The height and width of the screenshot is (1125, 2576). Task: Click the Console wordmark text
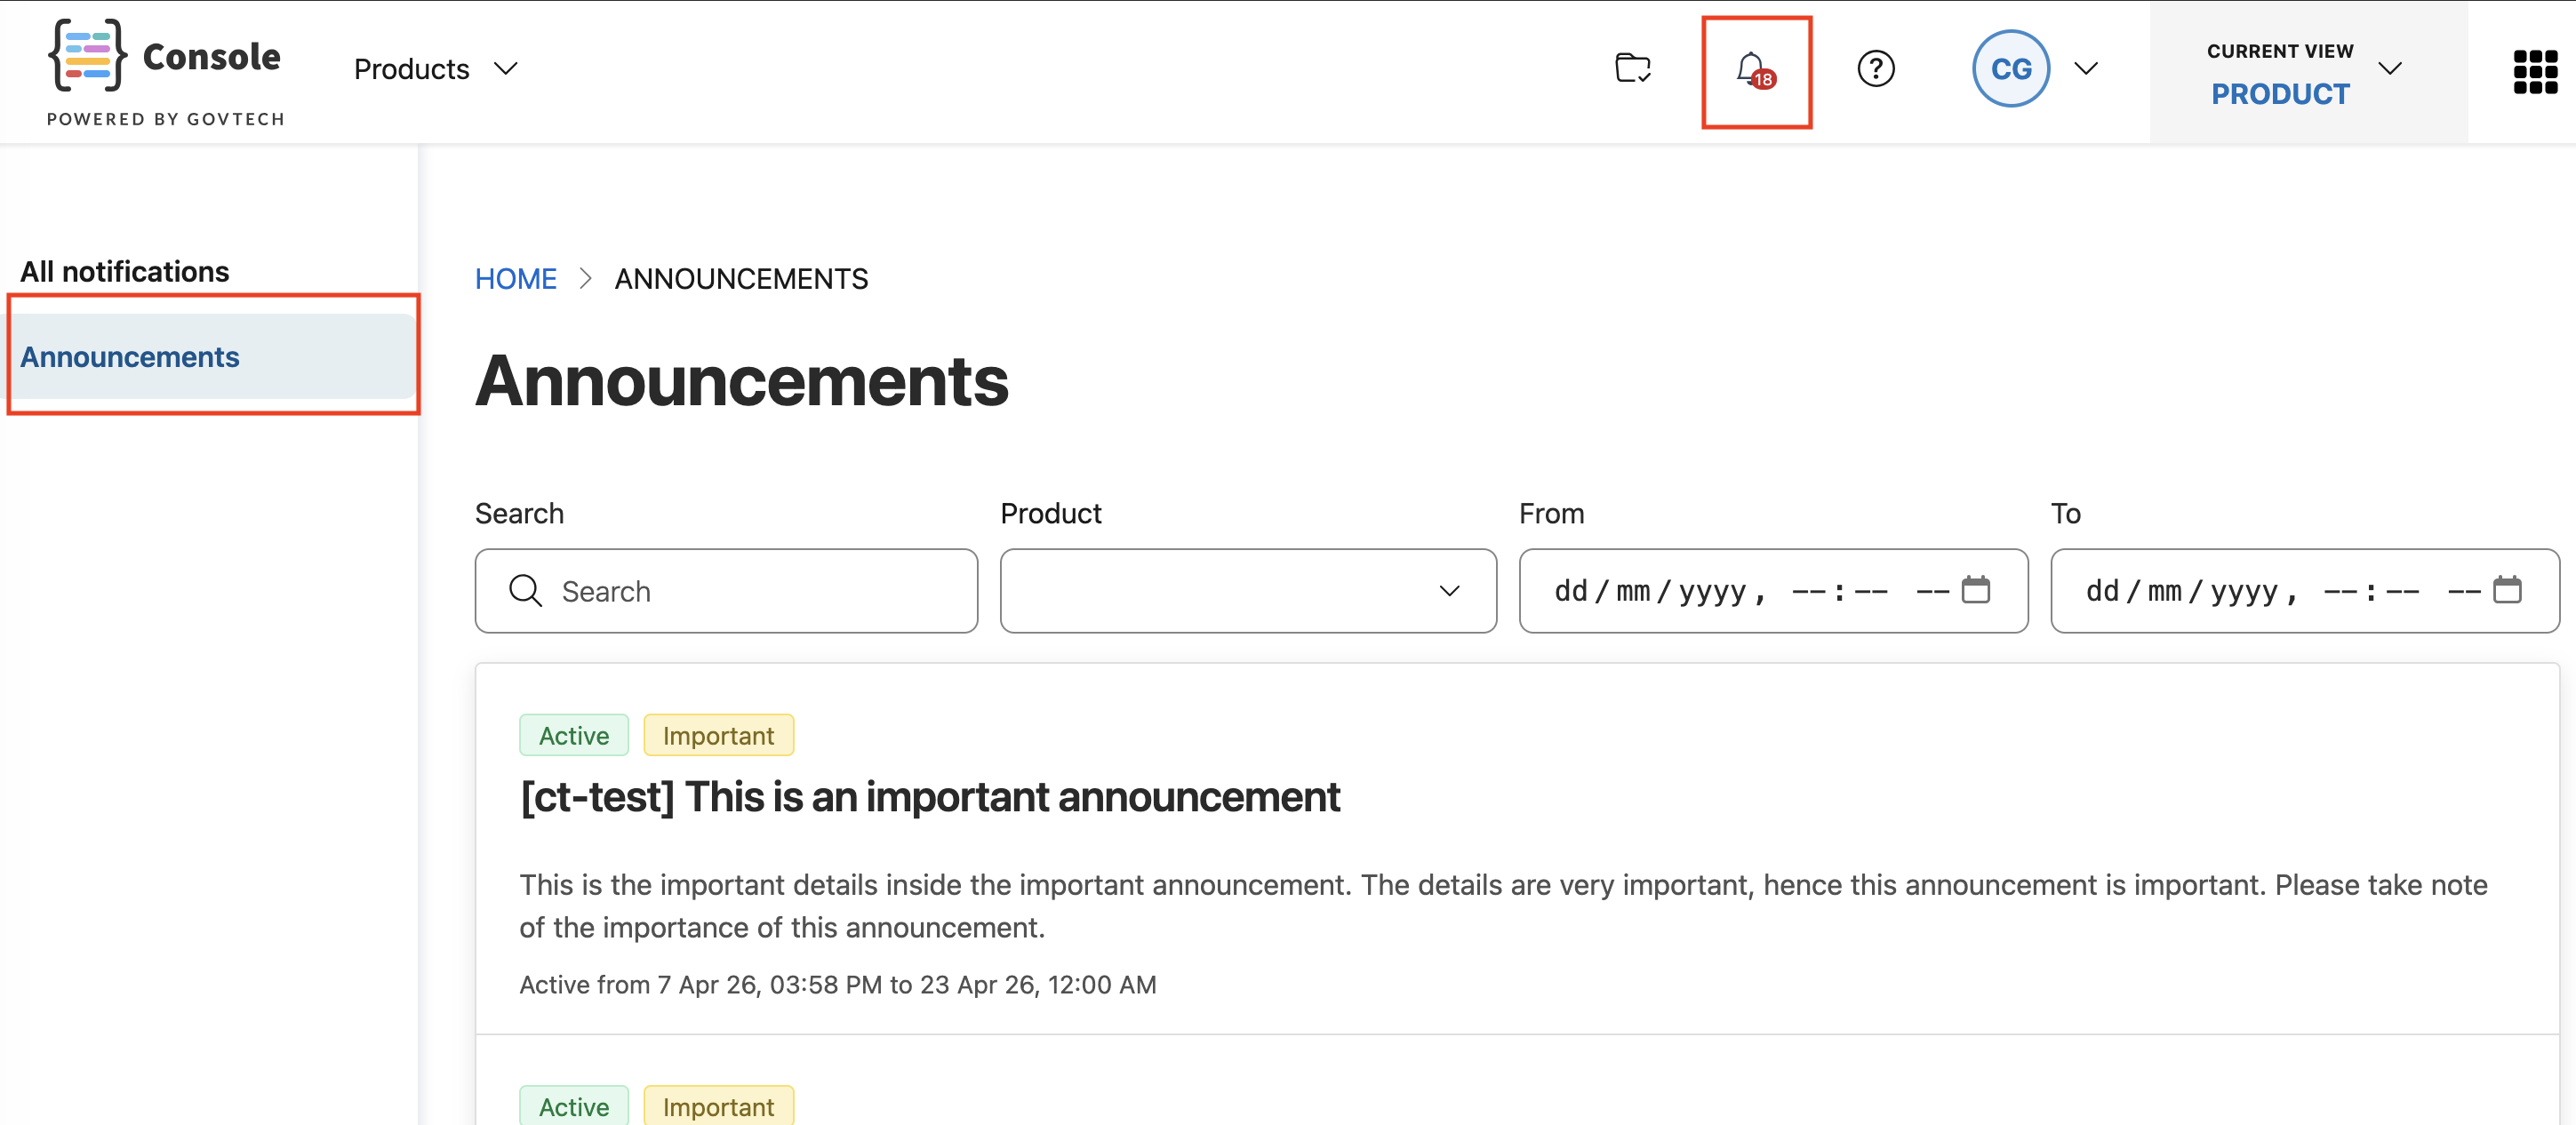click(x=211, y=57)
